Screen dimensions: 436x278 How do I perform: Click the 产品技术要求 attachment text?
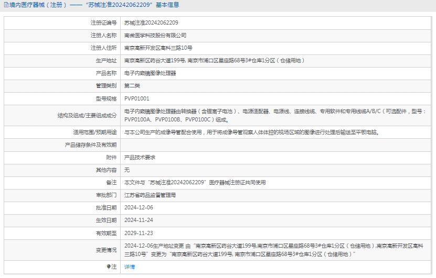click(139, 157)
